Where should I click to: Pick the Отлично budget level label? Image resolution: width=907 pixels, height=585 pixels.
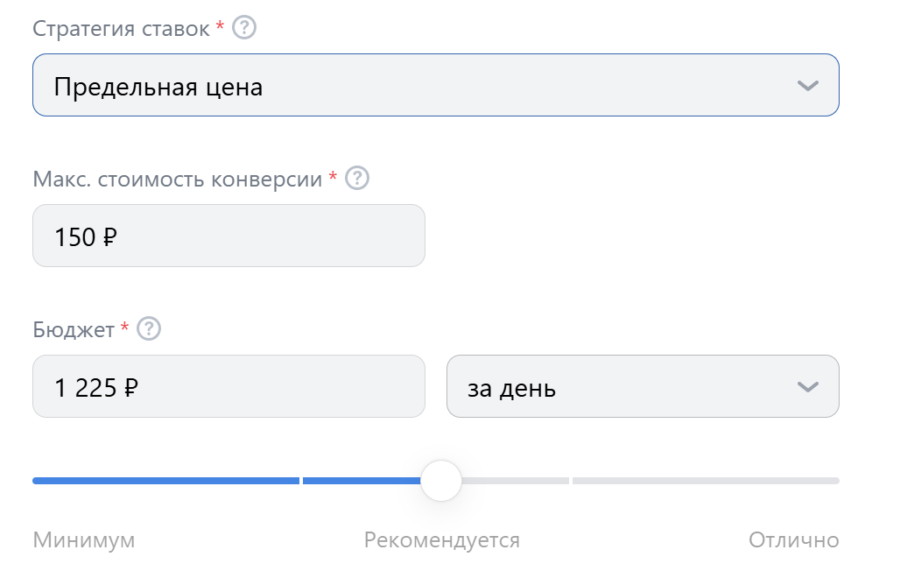click(793, 540)
